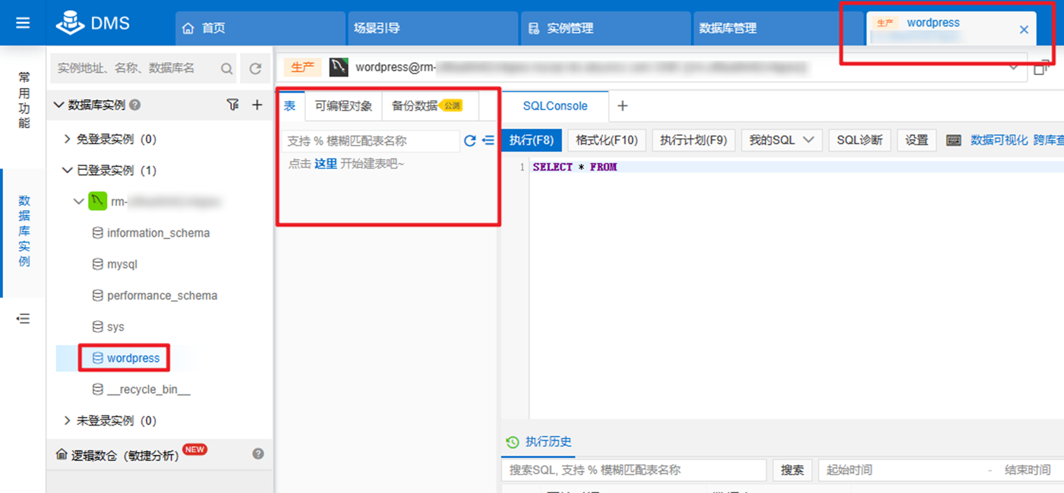Viewport: 1064px width, 493px height.
Task: Open 数据库实例 in left sidebar
Action: (24, 231)
